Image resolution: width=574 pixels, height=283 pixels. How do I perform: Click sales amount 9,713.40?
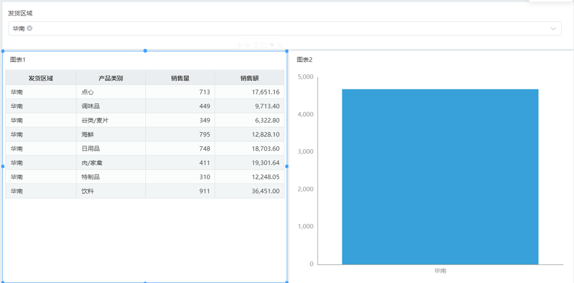click(250, 106)
